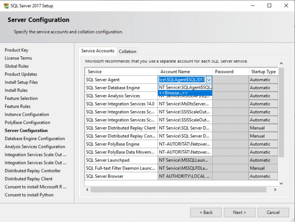The height and width of the screenshot is (222, 295).
Task: Switch to the Collation tab
Action: pos(128,51)
